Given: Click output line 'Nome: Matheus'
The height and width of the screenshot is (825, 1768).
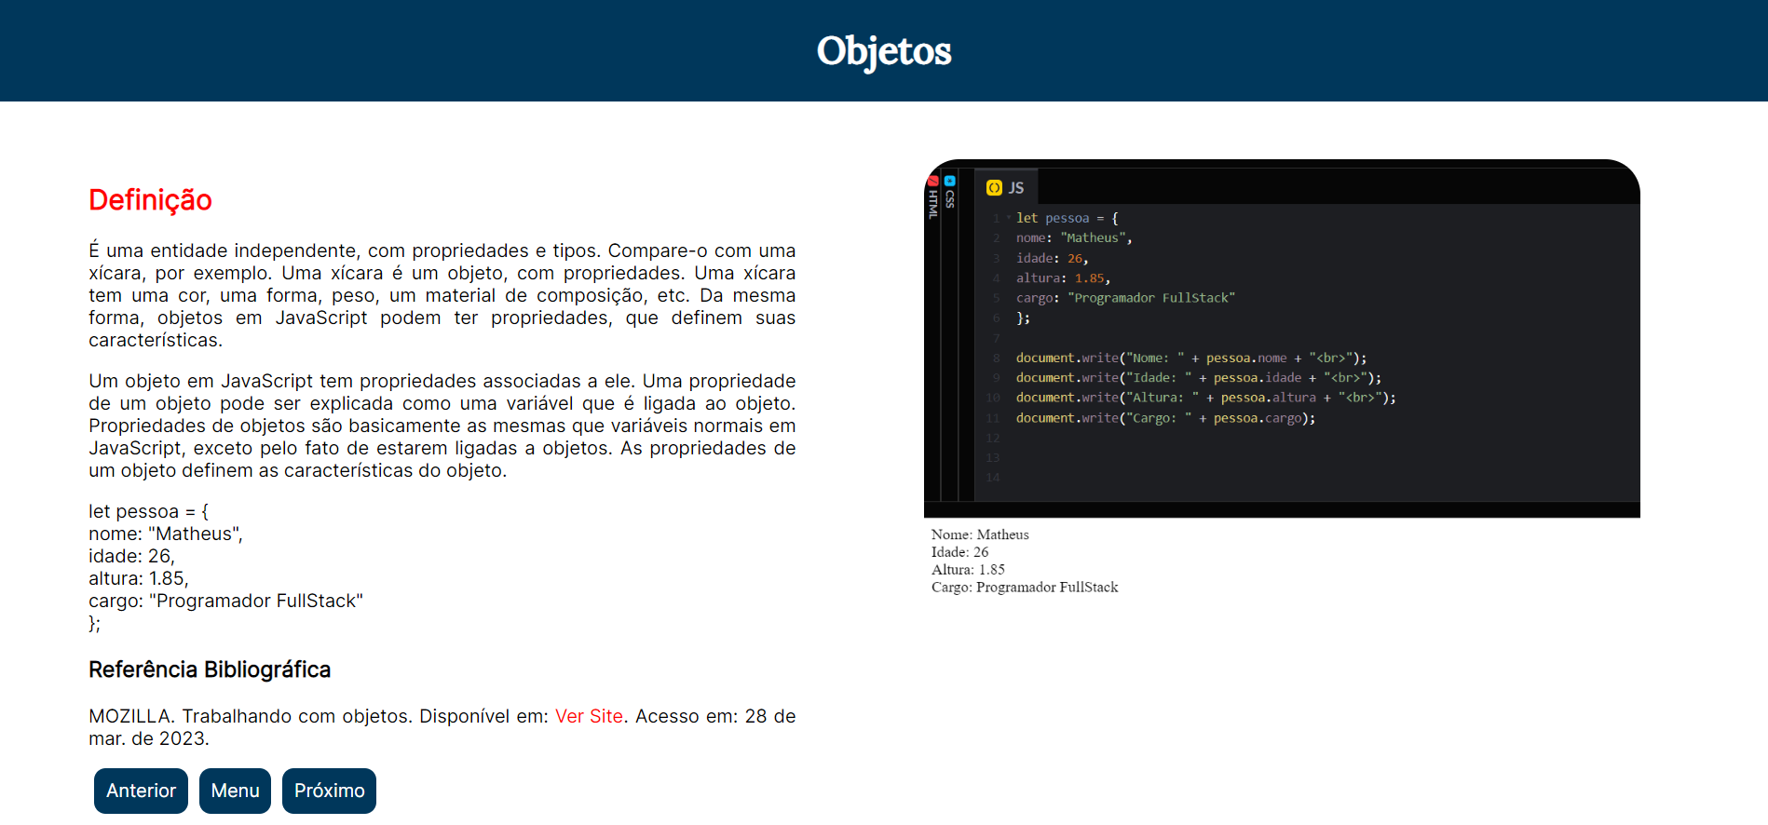Looking at the screenshot, I should coord(980,534).
